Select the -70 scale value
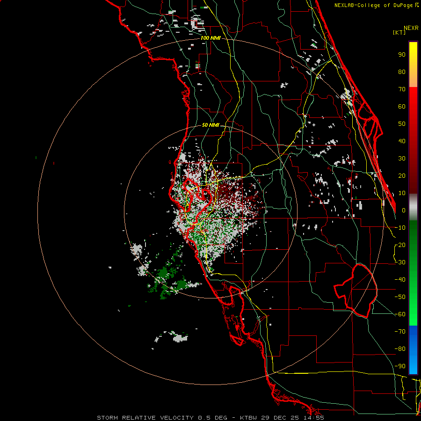This screenshot has height=421, width=421. point(400,332)
